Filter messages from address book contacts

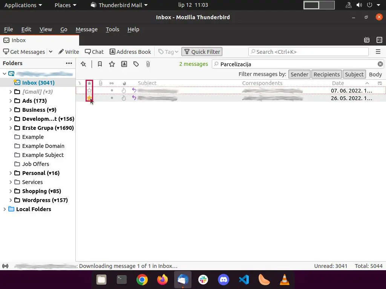coord(124,64)
